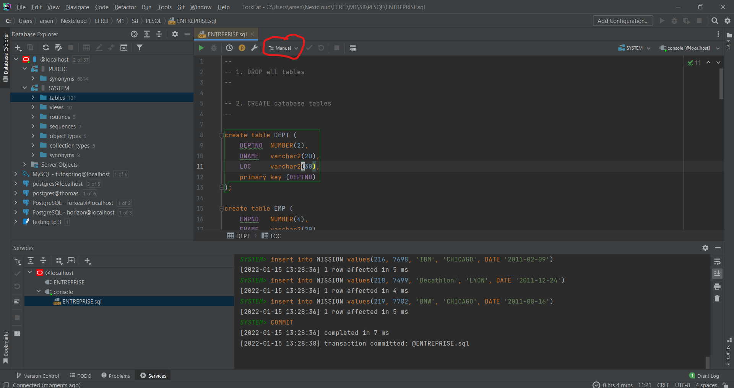This screenshot has height=388, width=734.
Task: Go to next highlighted problem arrow
Action: pyautogui.click(x=718, y=62)
